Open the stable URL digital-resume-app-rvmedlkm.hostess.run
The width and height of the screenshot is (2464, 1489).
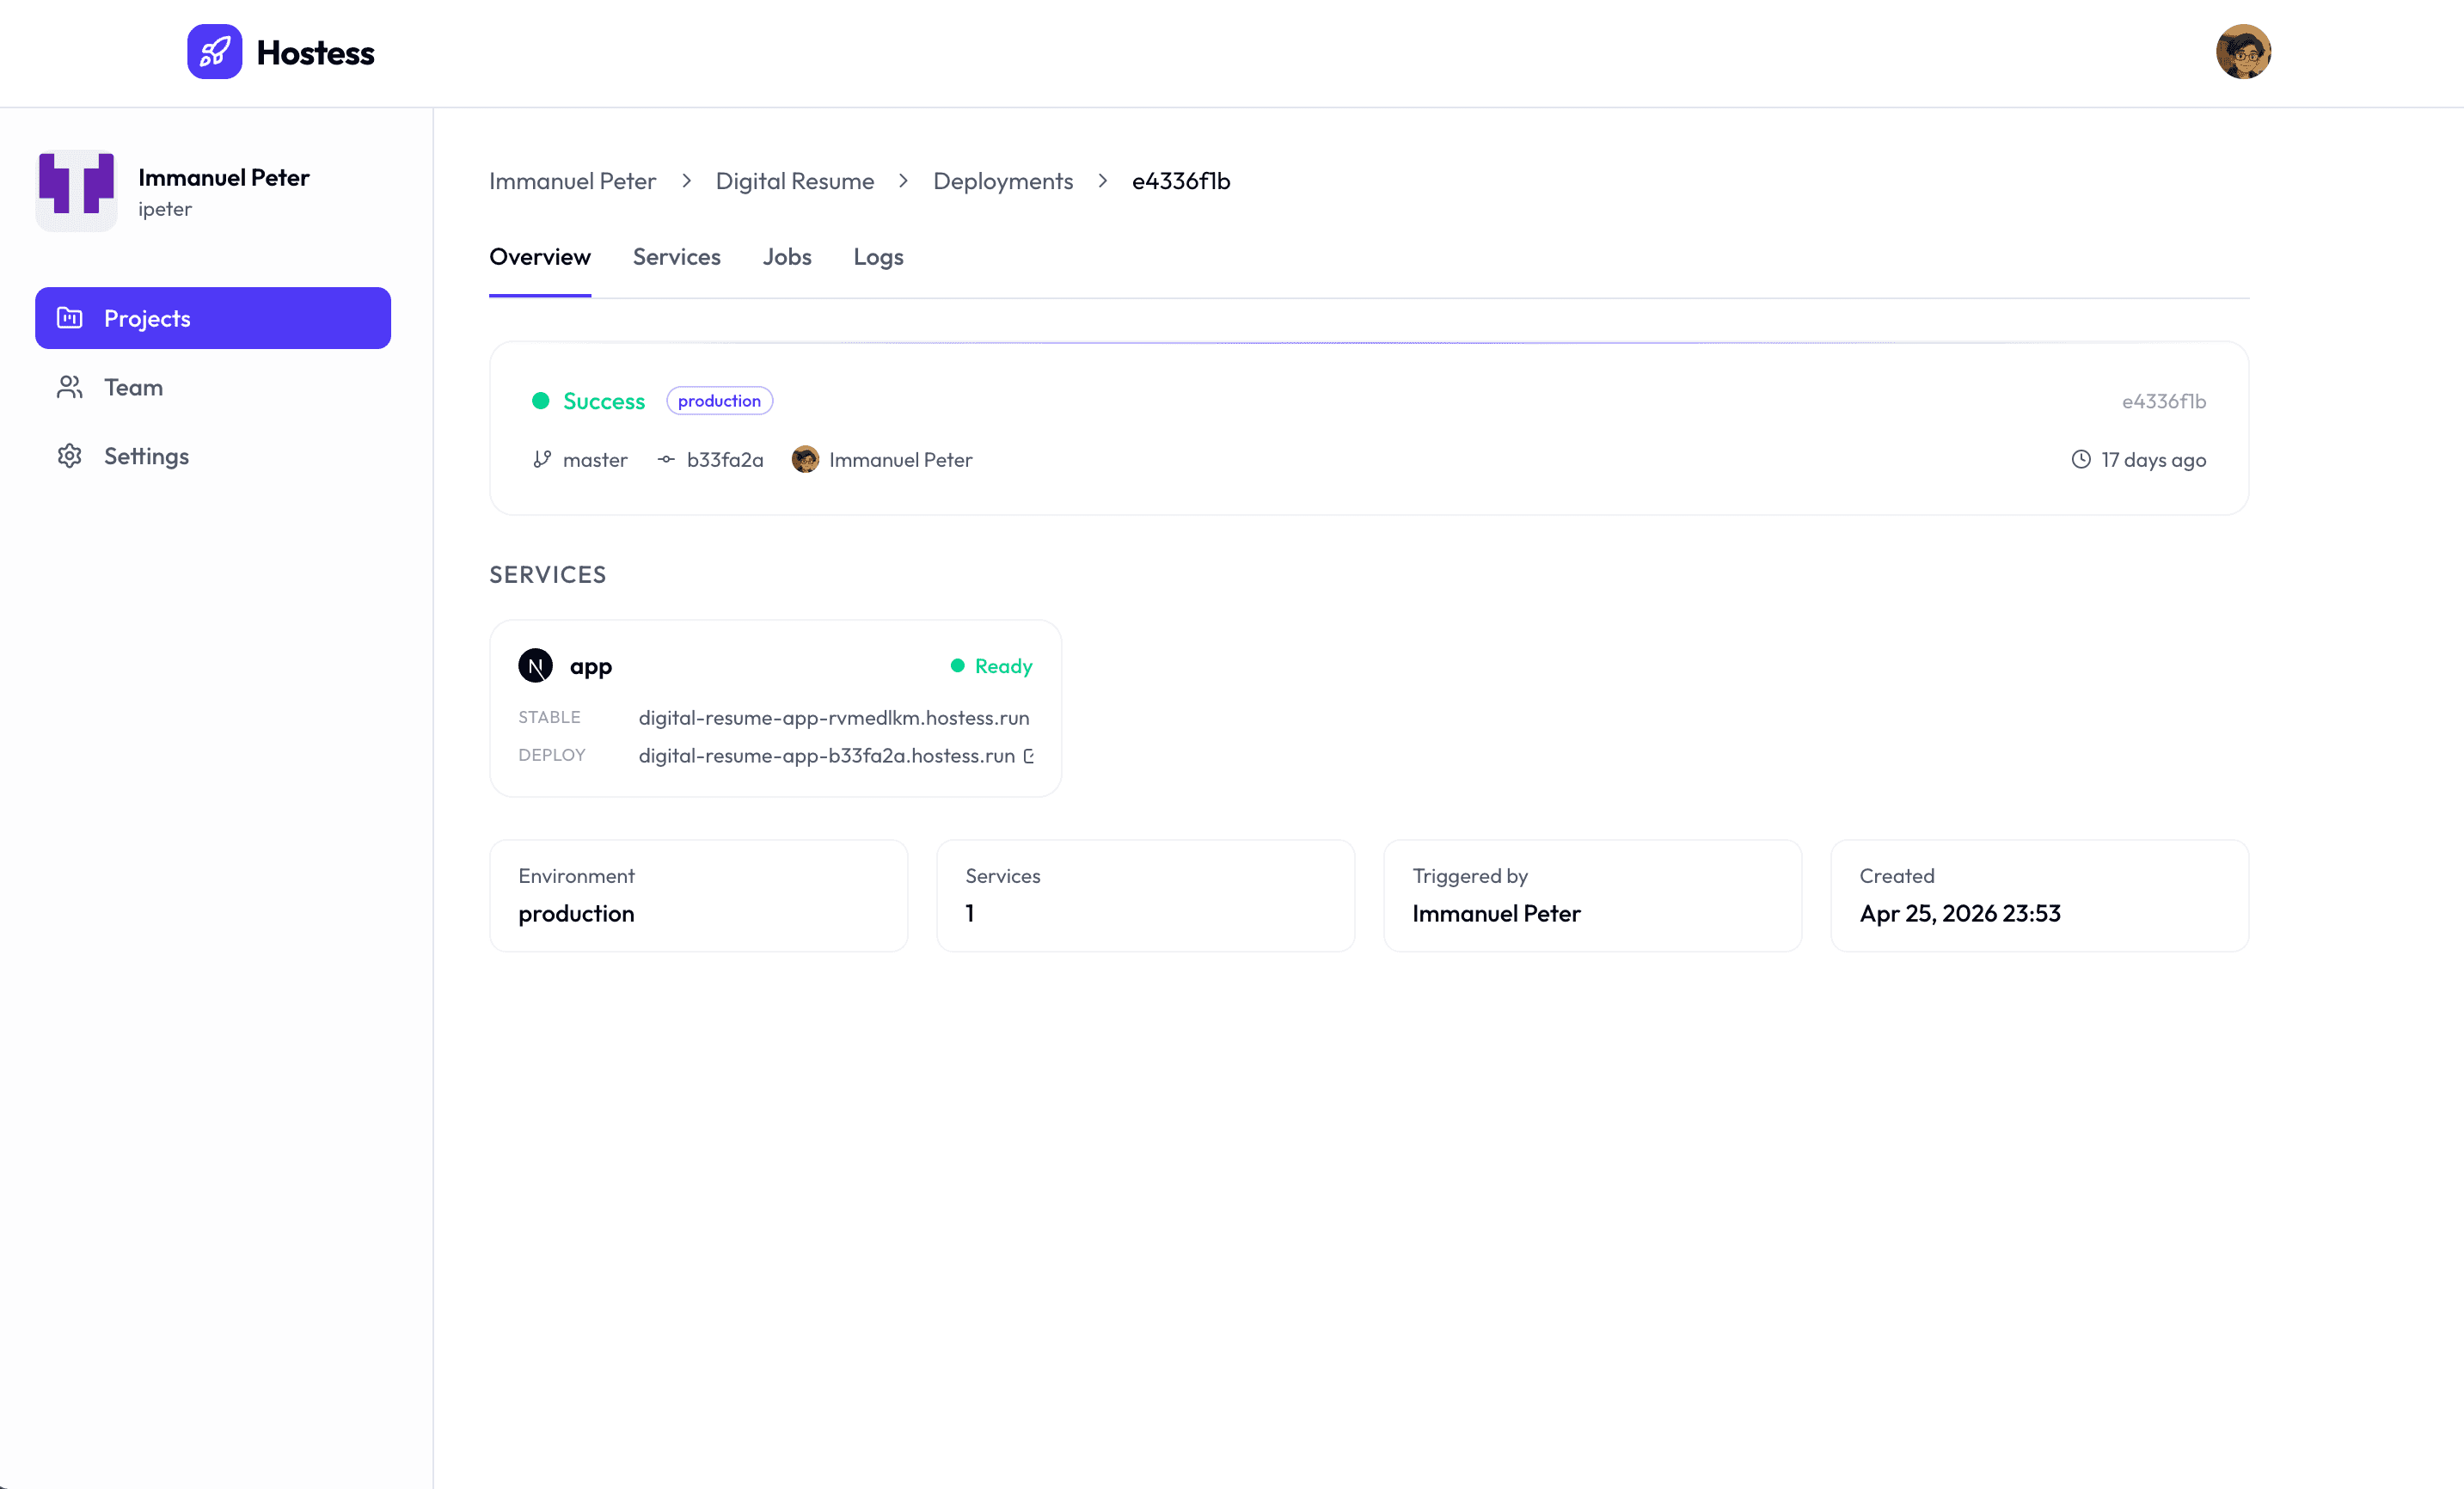(834, 718)
